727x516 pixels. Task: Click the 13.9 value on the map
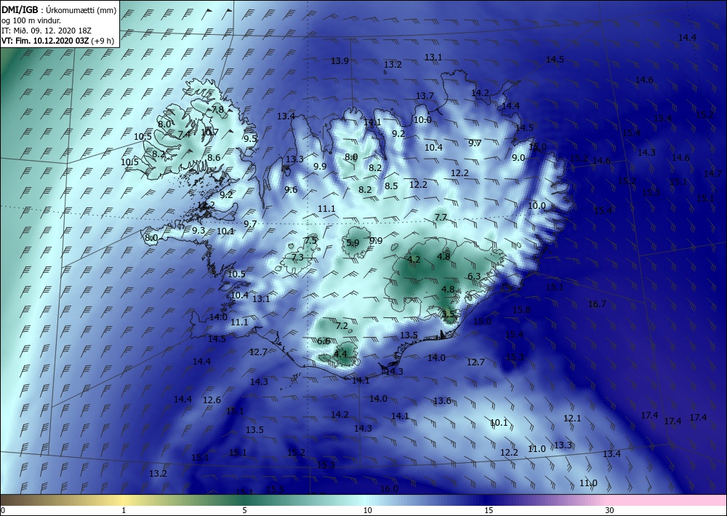tap(340, 61)
